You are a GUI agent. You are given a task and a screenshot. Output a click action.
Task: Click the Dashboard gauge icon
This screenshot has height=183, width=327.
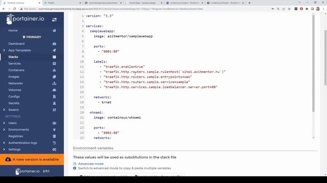54,44
